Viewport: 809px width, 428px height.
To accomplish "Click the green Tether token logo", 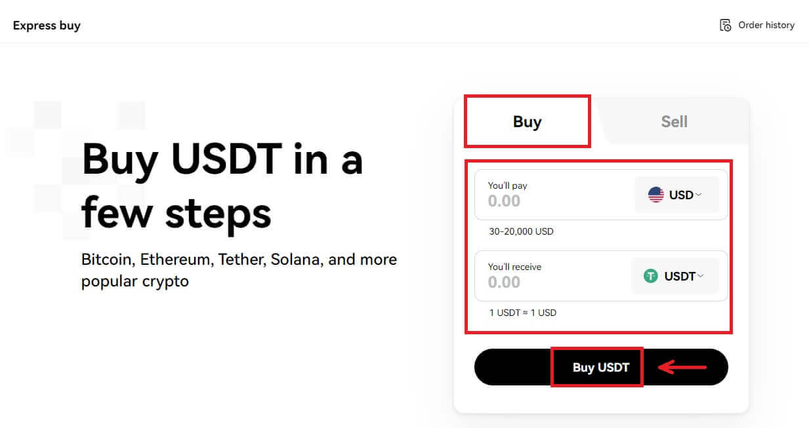I will coord(650,276).
